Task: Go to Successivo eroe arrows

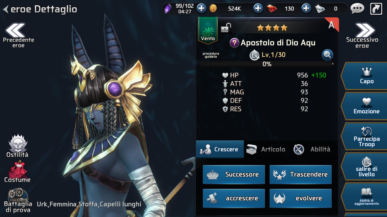Action: 362,36
